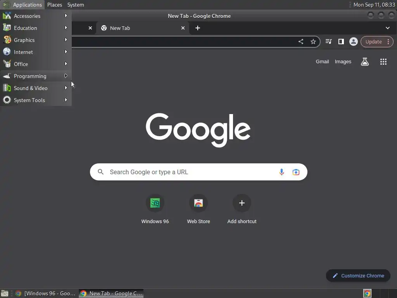Open the System Tools submenu

[36, 100]
